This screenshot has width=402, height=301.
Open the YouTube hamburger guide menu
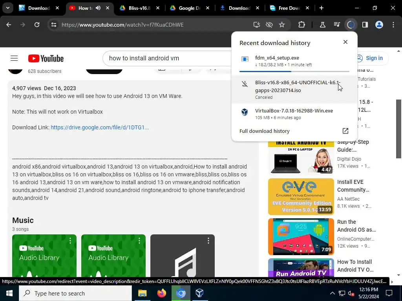pyautogui.click(x=14, y=58)
